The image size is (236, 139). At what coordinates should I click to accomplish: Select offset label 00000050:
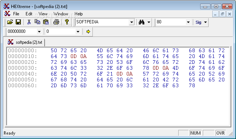point(22,80)
